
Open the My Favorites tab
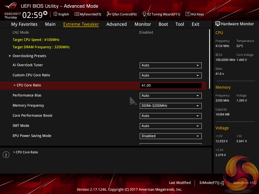click(x=24, y=24)
